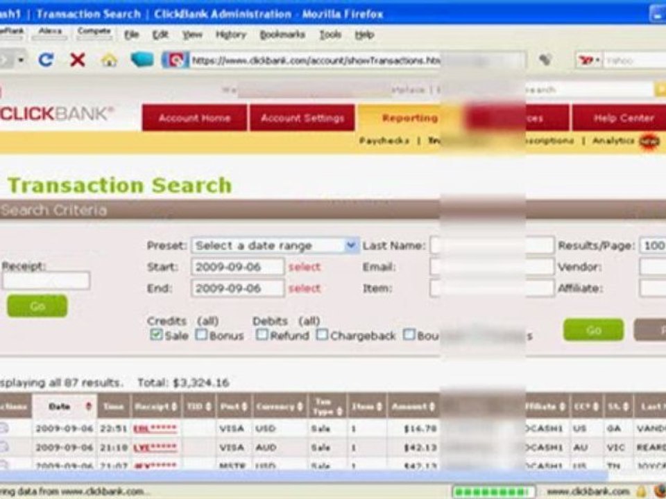
Task: Sort by the Receipt column header
Action: [155, 406]
